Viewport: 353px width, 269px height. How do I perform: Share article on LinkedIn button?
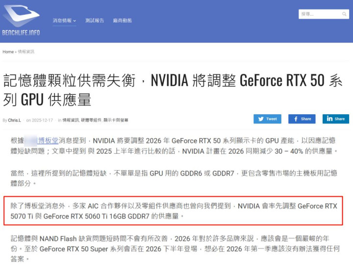(336, 119)
